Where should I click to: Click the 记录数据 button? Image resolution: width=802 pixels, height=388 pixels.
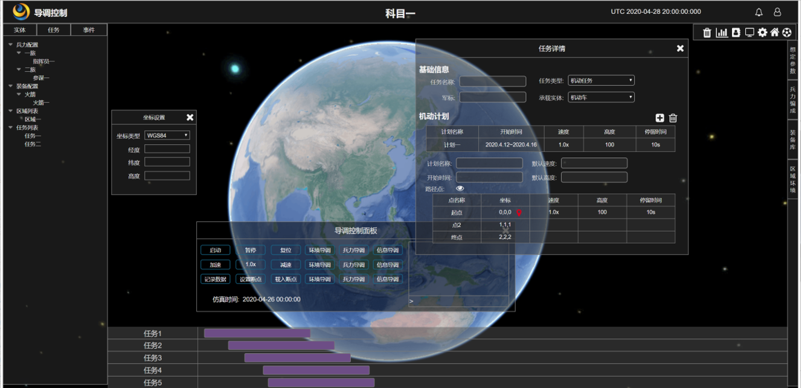tap(215, 279)
